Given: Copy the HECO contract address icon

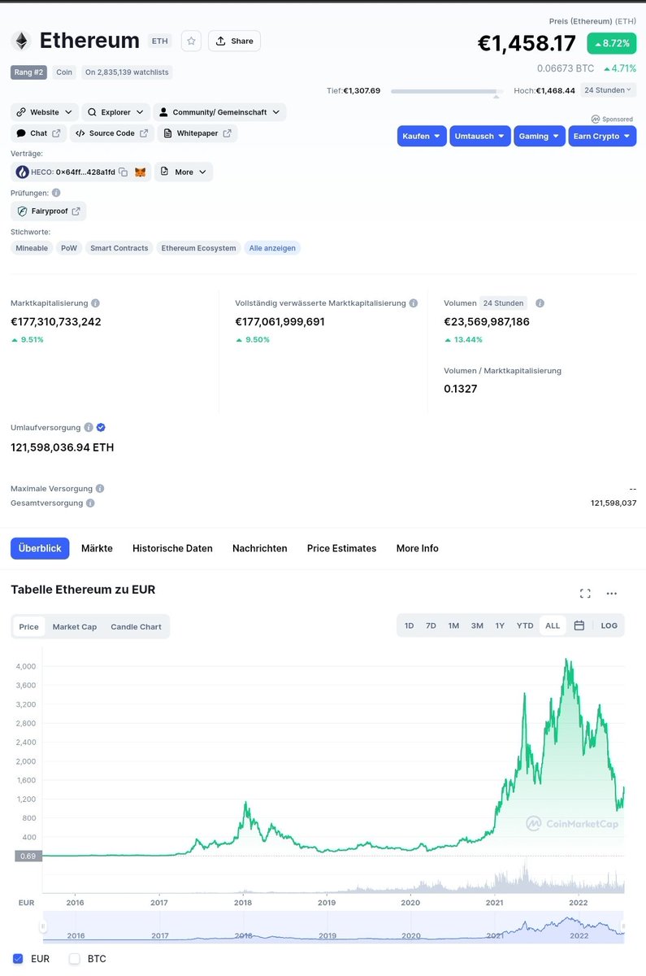Looking at the screenshot, I should pos(123,172).
